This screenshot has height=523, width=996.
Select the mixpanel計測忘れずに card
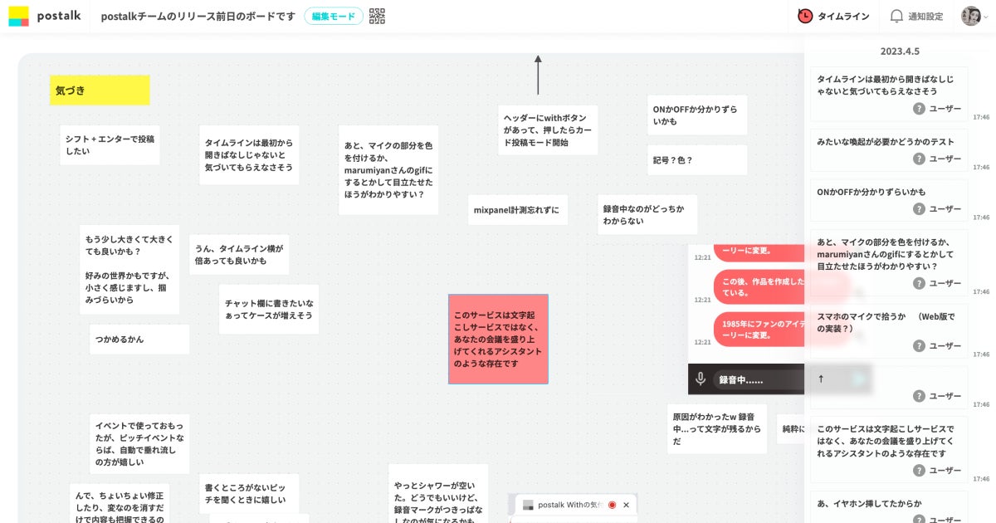point(518,209)
